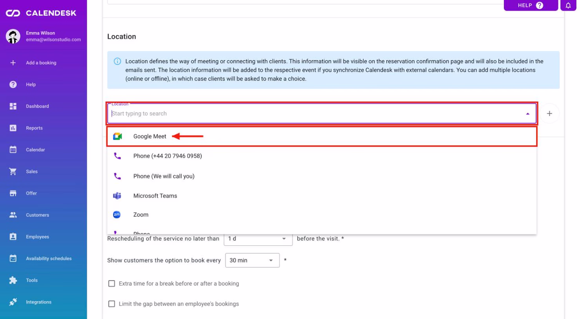Open the Integrations page link
580x319 pixels.
click(39, 302)
